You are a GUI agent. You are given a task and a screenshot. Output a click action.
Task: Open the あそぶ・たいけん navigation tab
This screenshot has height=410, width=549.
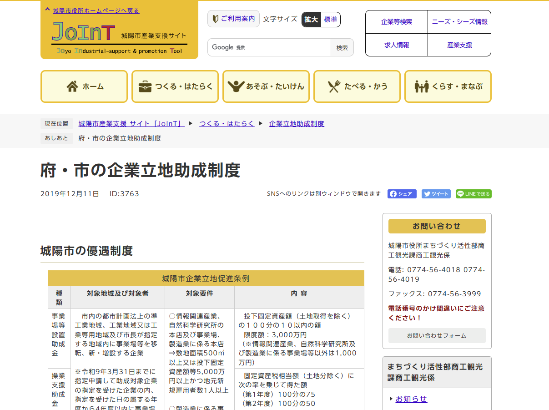click(266, 86)
